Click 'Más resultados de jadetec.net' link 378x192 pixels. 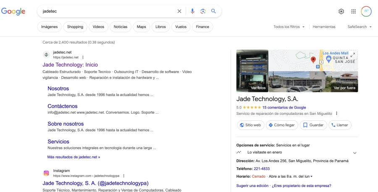coord(73,157)
